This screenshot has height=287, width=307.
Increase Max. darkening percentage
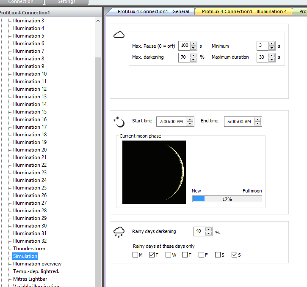[x=193, y=55]
